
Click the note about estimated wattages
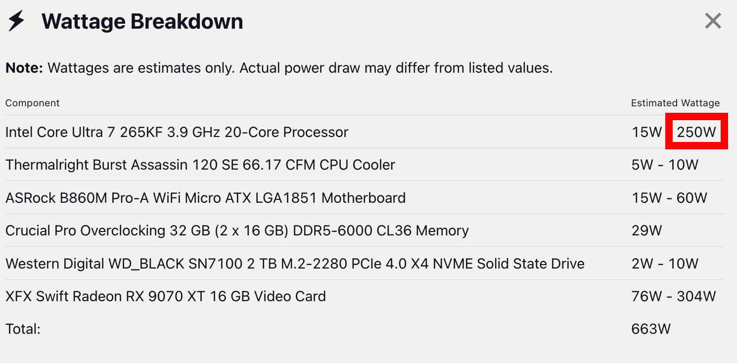(278, 68)
